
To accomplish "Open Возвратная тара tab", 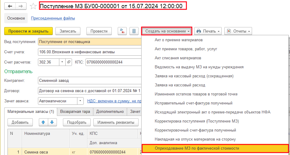I will (x=75, y=112).
